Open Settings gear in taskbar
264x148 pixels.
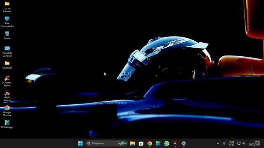(184, 143)
